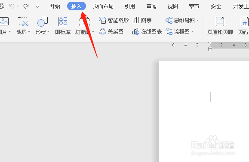Open the 开发工具 tab
Image resolution: width=249 pixels, height=162 pixels.
[241, 6]
